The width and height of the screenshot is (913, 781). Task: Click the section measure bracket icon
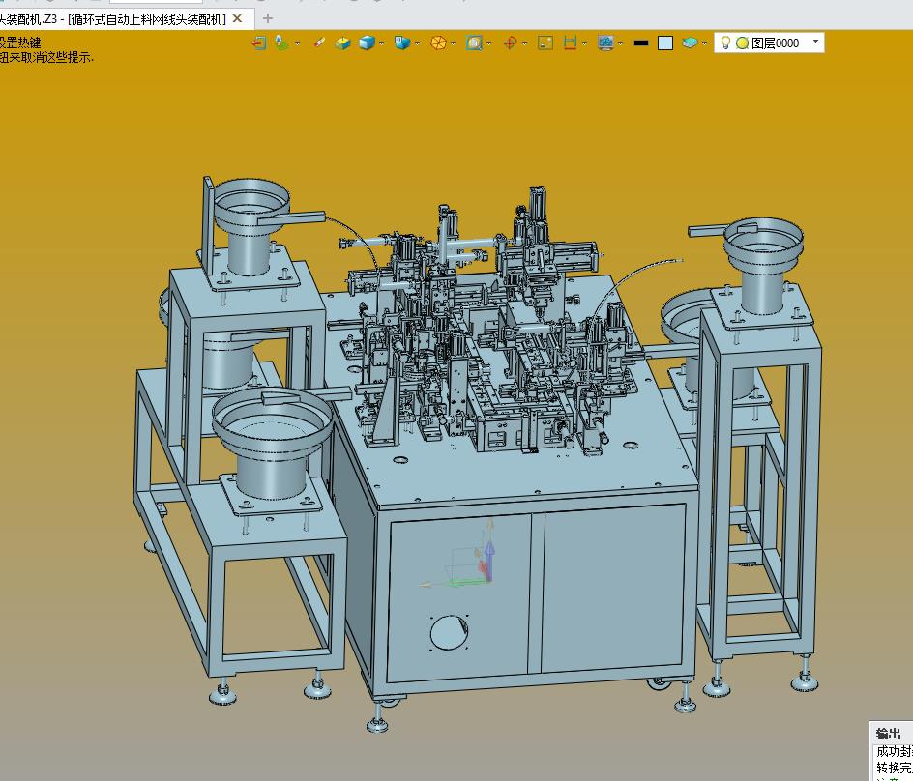pos(570,43)
